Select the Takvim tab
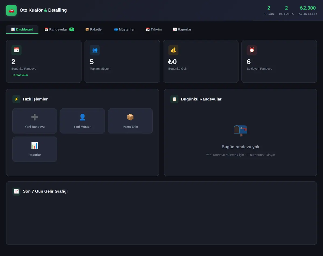This screenshot has height=256, width=323. pos(154,29)
